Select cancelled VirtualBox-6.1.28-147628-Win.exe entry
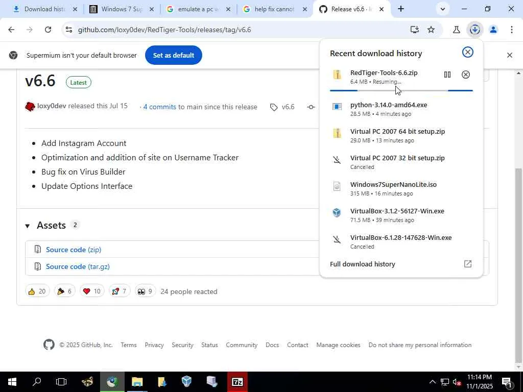This screenshot has height=392, width=523. tap(401, 241)
